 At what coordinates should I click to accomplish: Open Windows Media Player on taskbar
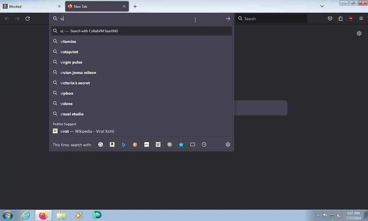78,215
